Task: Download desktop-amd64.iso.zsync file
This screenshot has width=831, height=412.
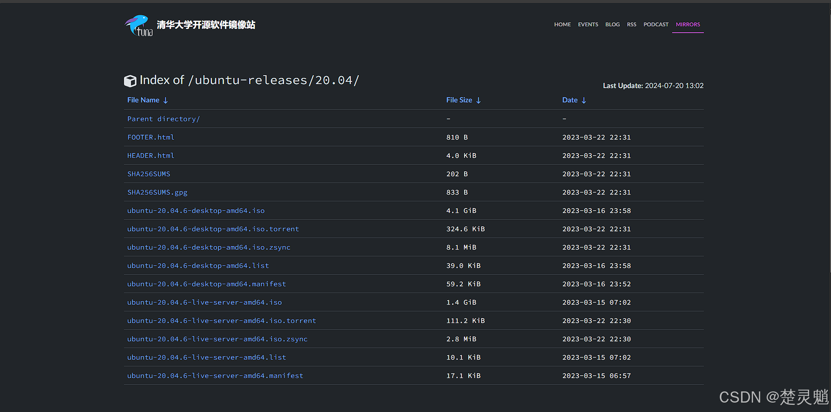Action: click(x=209, y=247)
